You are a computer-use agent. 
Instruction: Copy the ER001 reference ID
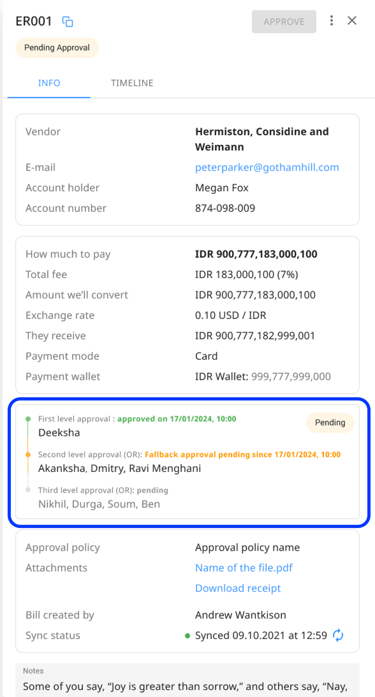[x=67, y=22]
